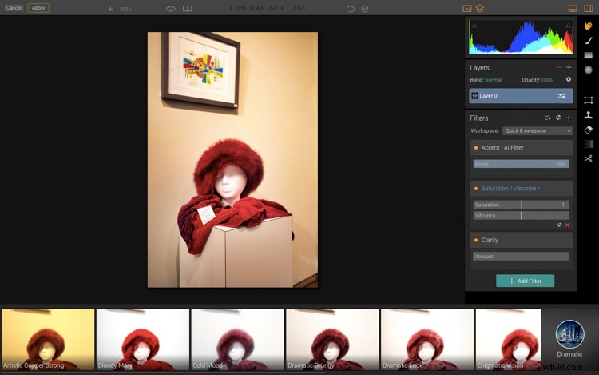
Task: Adjust the Vibrance slider
Action: (521, 216)
